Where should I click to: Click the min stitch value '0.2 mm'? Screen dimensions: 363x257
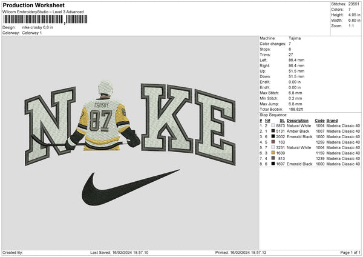295,98
